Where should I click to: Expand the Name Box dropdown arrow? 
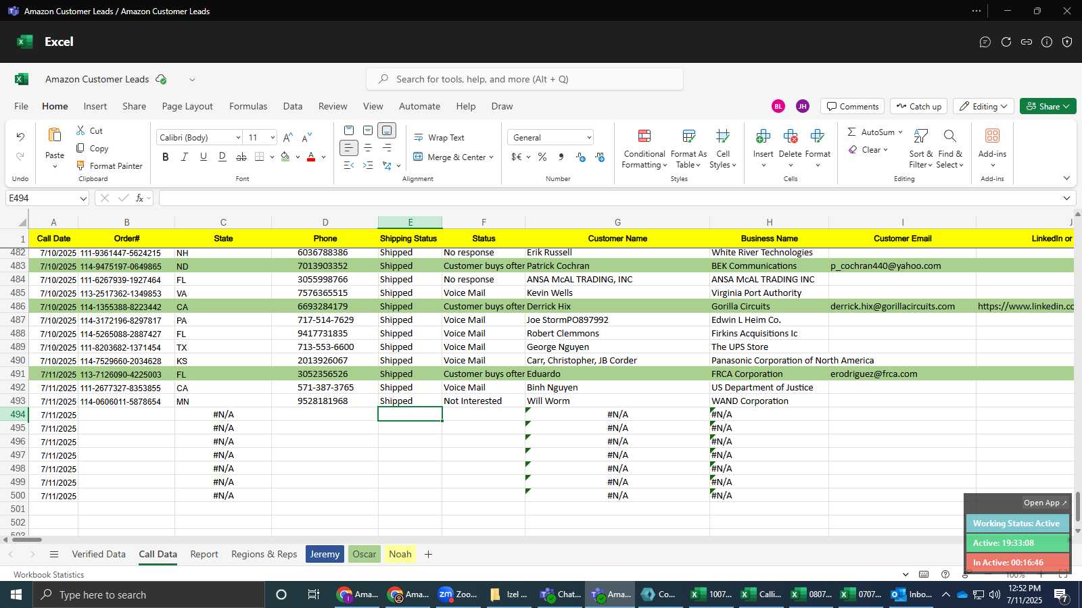coord(83,199)
